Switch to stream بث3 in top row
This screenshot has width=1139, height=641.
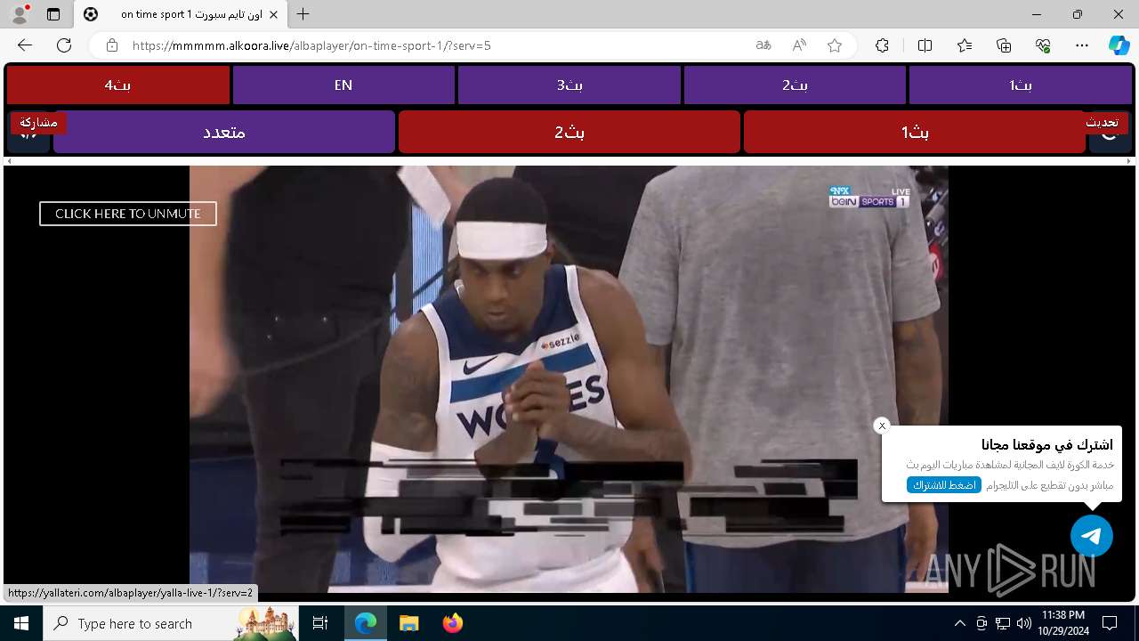click(x=569, y=85)
